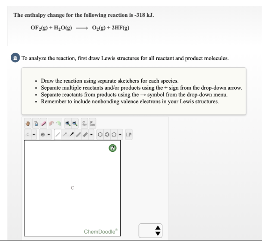Zoom in with the magnifier plus icon
This screenshot has width=262, height=241.
[68, 123]
